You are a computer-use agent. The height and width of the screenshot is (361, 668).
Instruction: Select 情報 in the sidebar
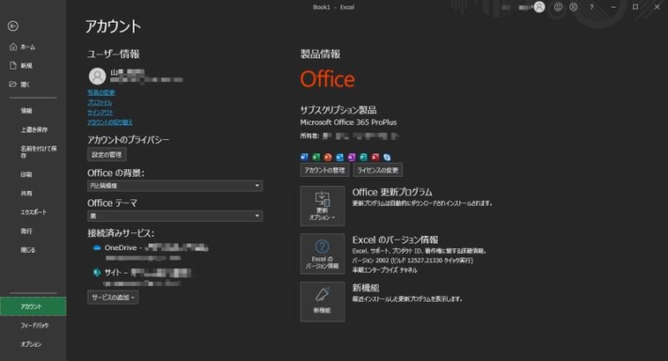pyautogui.click(x=26, y=111)
